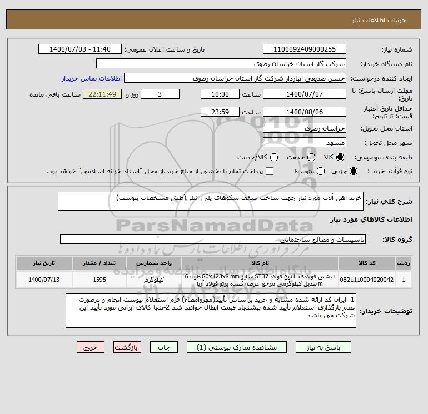Click the general need description text box

coord(211,201)
